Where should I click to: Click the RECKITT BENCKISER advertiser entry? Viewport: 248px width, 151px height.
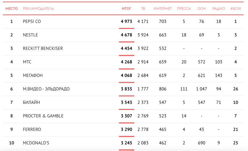click(43, 48)
